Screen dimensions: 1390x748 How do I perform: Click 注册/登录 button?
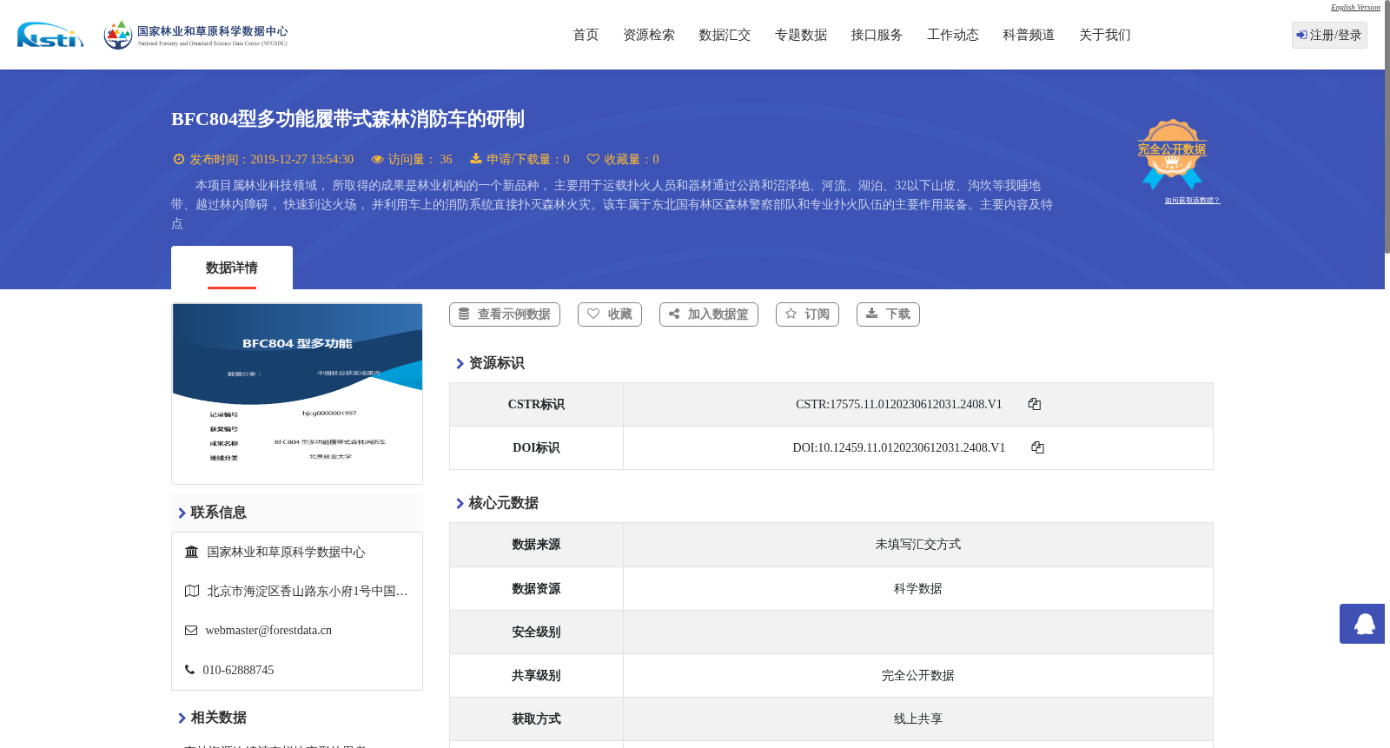pyautogui.click(x=1329, y=35)
